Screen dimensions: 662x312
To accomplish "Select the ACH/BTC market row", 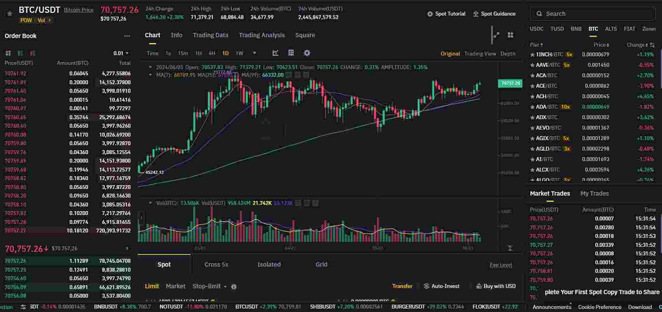I will click(x=592, y=96).
